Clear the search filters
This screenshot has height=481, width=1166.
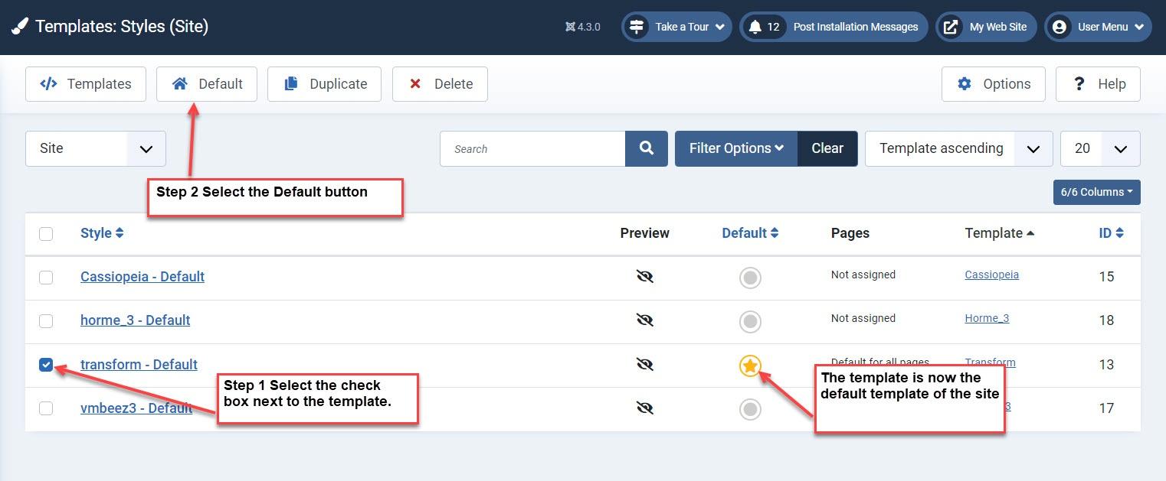827,148
